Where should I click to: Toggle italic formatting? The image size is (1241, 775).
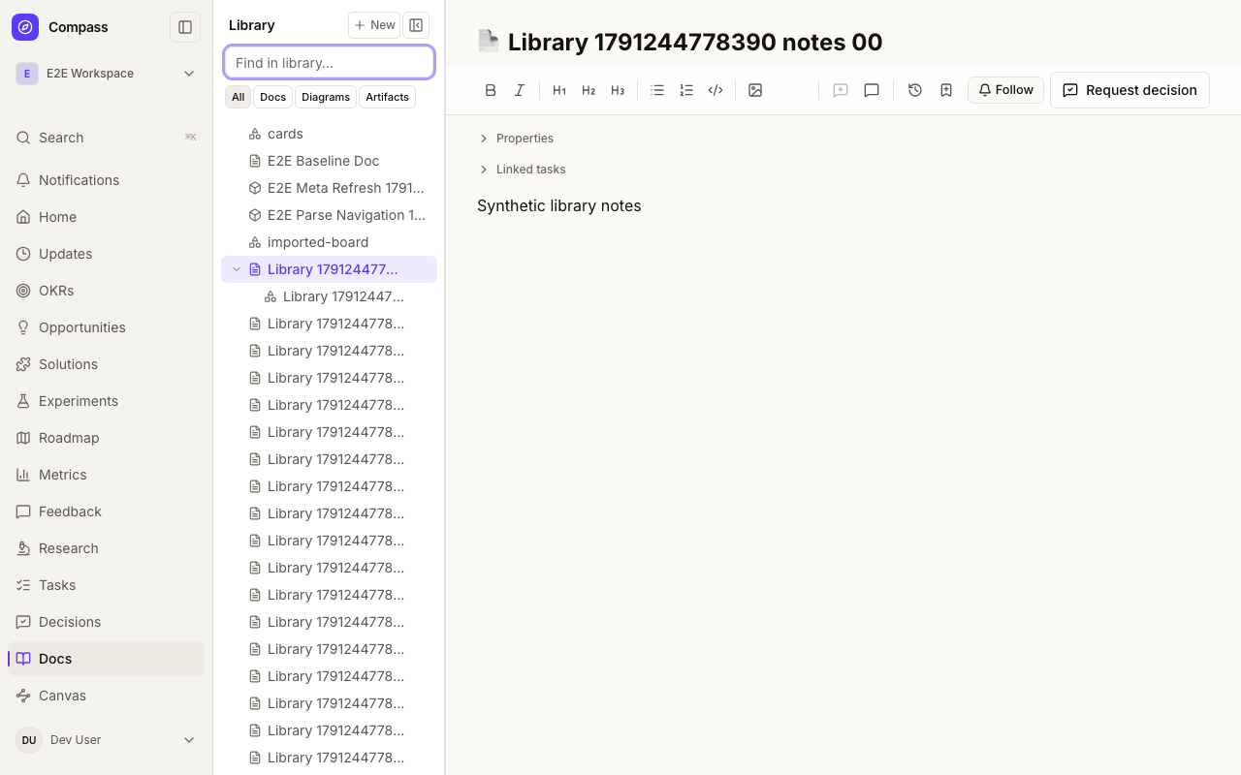(x=520, y=90)
